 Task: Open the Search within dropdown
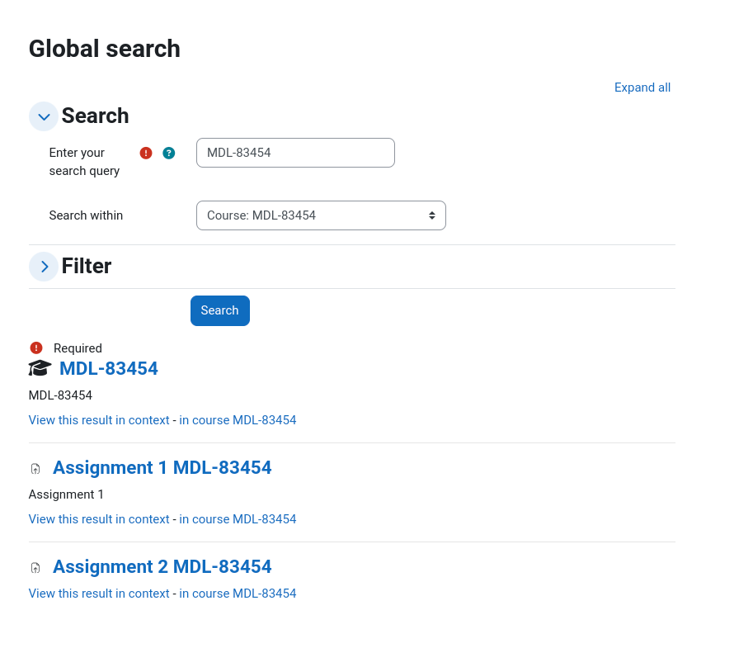[x=321, y=215]
